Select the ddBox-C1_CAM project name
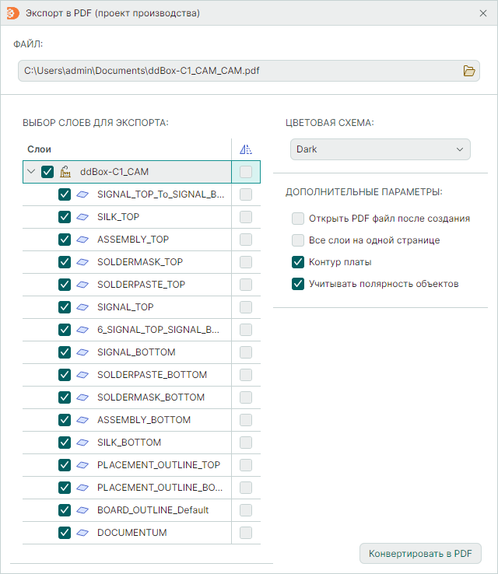The width and height of the screenshot is (498, 574). (x=114, y=172)
